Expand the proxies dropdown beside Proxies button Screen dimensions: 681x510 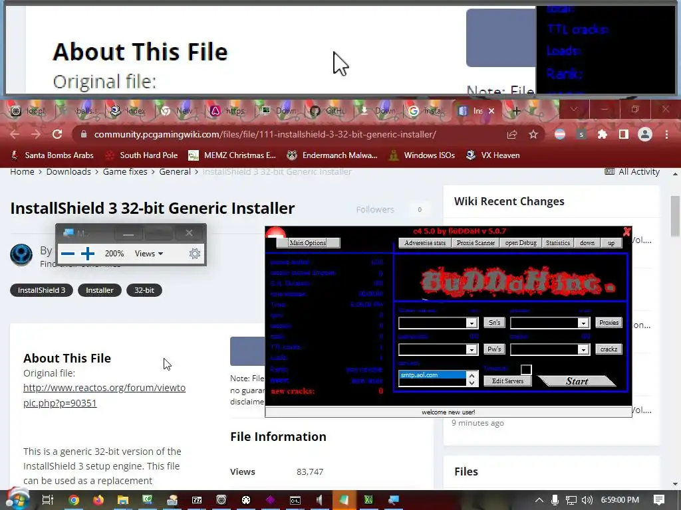tap(583, 323)
